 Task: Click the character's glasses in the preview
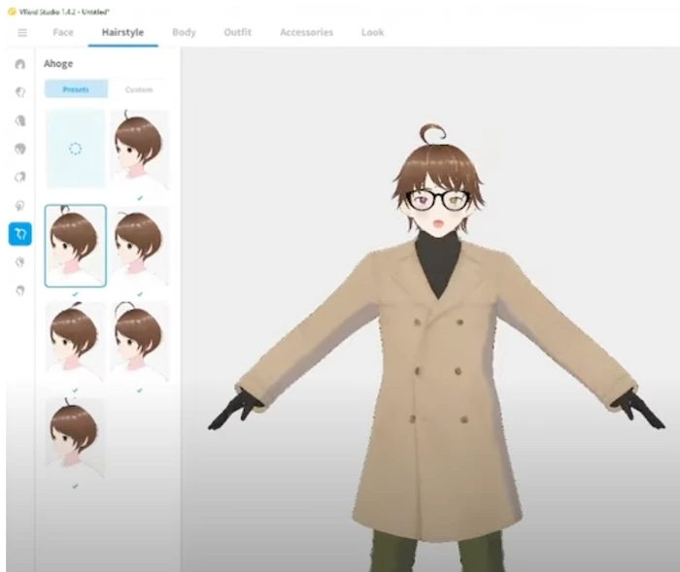click(438, 200)
